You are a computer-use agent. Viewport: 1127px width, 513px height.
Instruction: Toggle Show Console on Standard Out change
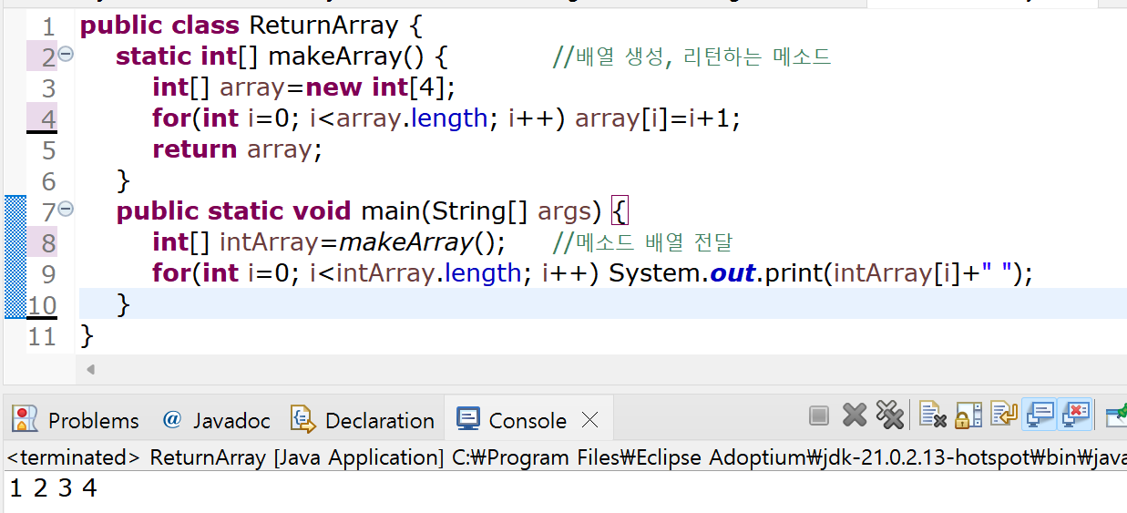tap(1040, 416)
